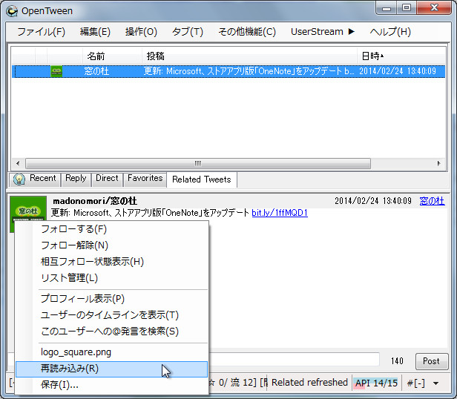The image size is (457, 399).
Task: Open the ヘルプ(H) menu
Action: 390,31
